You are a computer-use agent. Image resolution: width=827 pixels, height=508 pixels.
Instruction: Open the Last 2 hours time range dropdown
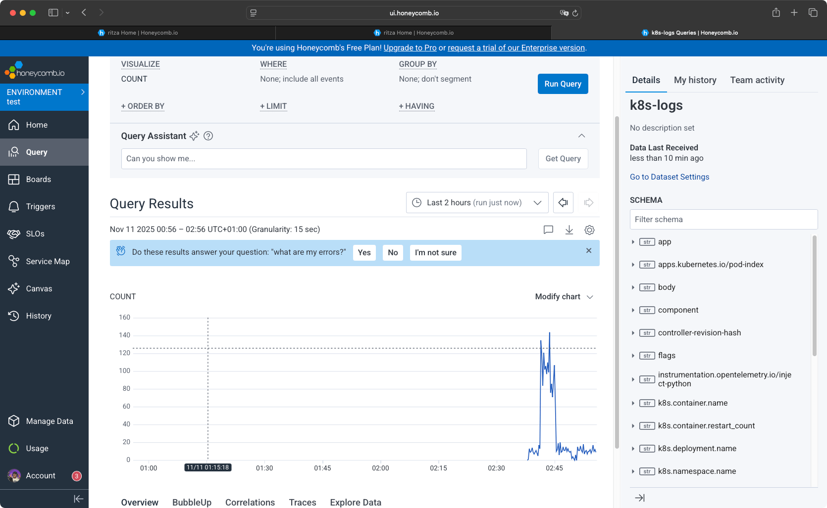[x=476, y=202]
